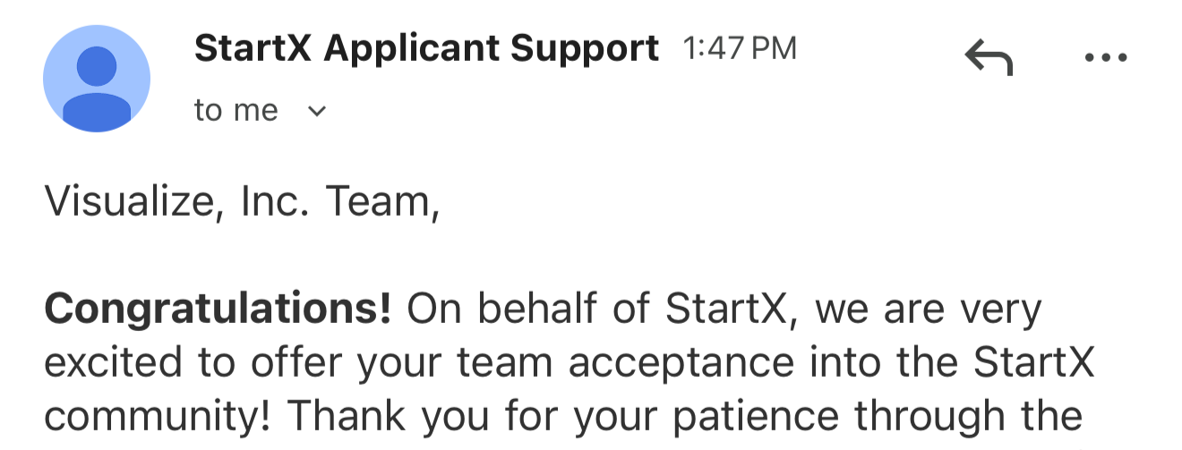
Task: Click the word "Team," in the greeting
Action: click(x=383, y=203)
